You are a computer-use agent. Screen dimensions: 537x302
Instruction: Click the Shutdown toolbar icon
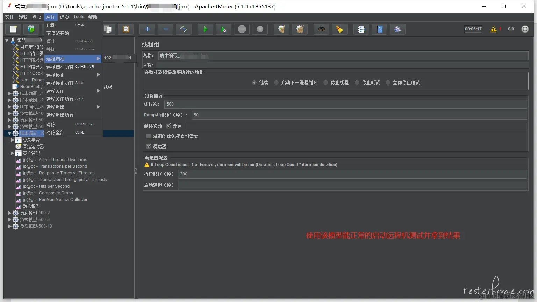point(260,29)
